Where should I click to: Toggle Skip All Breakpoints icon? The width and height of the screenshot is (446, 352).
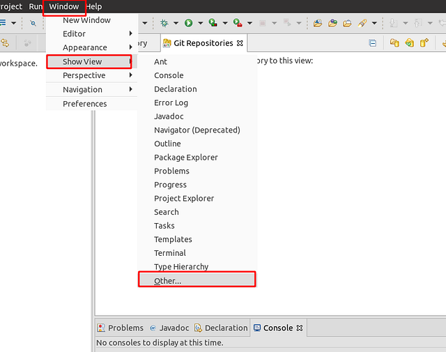33,23
